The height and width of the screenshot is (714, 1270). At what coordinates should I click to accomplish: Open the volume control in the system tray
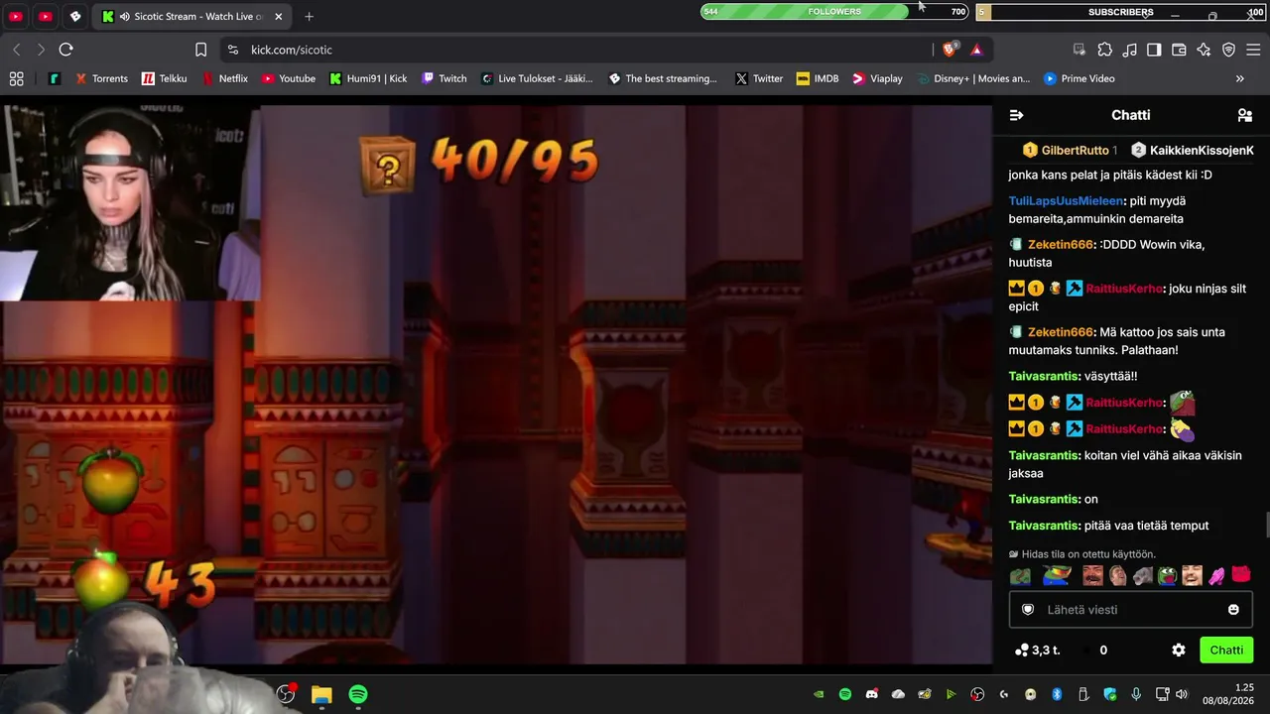point(1181,694)
